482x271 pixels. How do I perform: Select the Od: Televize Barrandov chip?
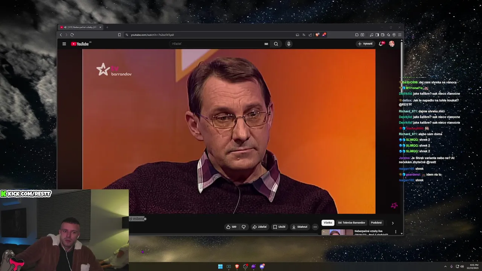[351, 223]
